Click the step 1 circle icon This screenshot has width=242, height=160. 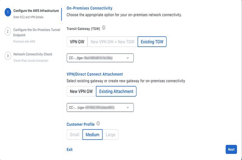coord(8,13)
